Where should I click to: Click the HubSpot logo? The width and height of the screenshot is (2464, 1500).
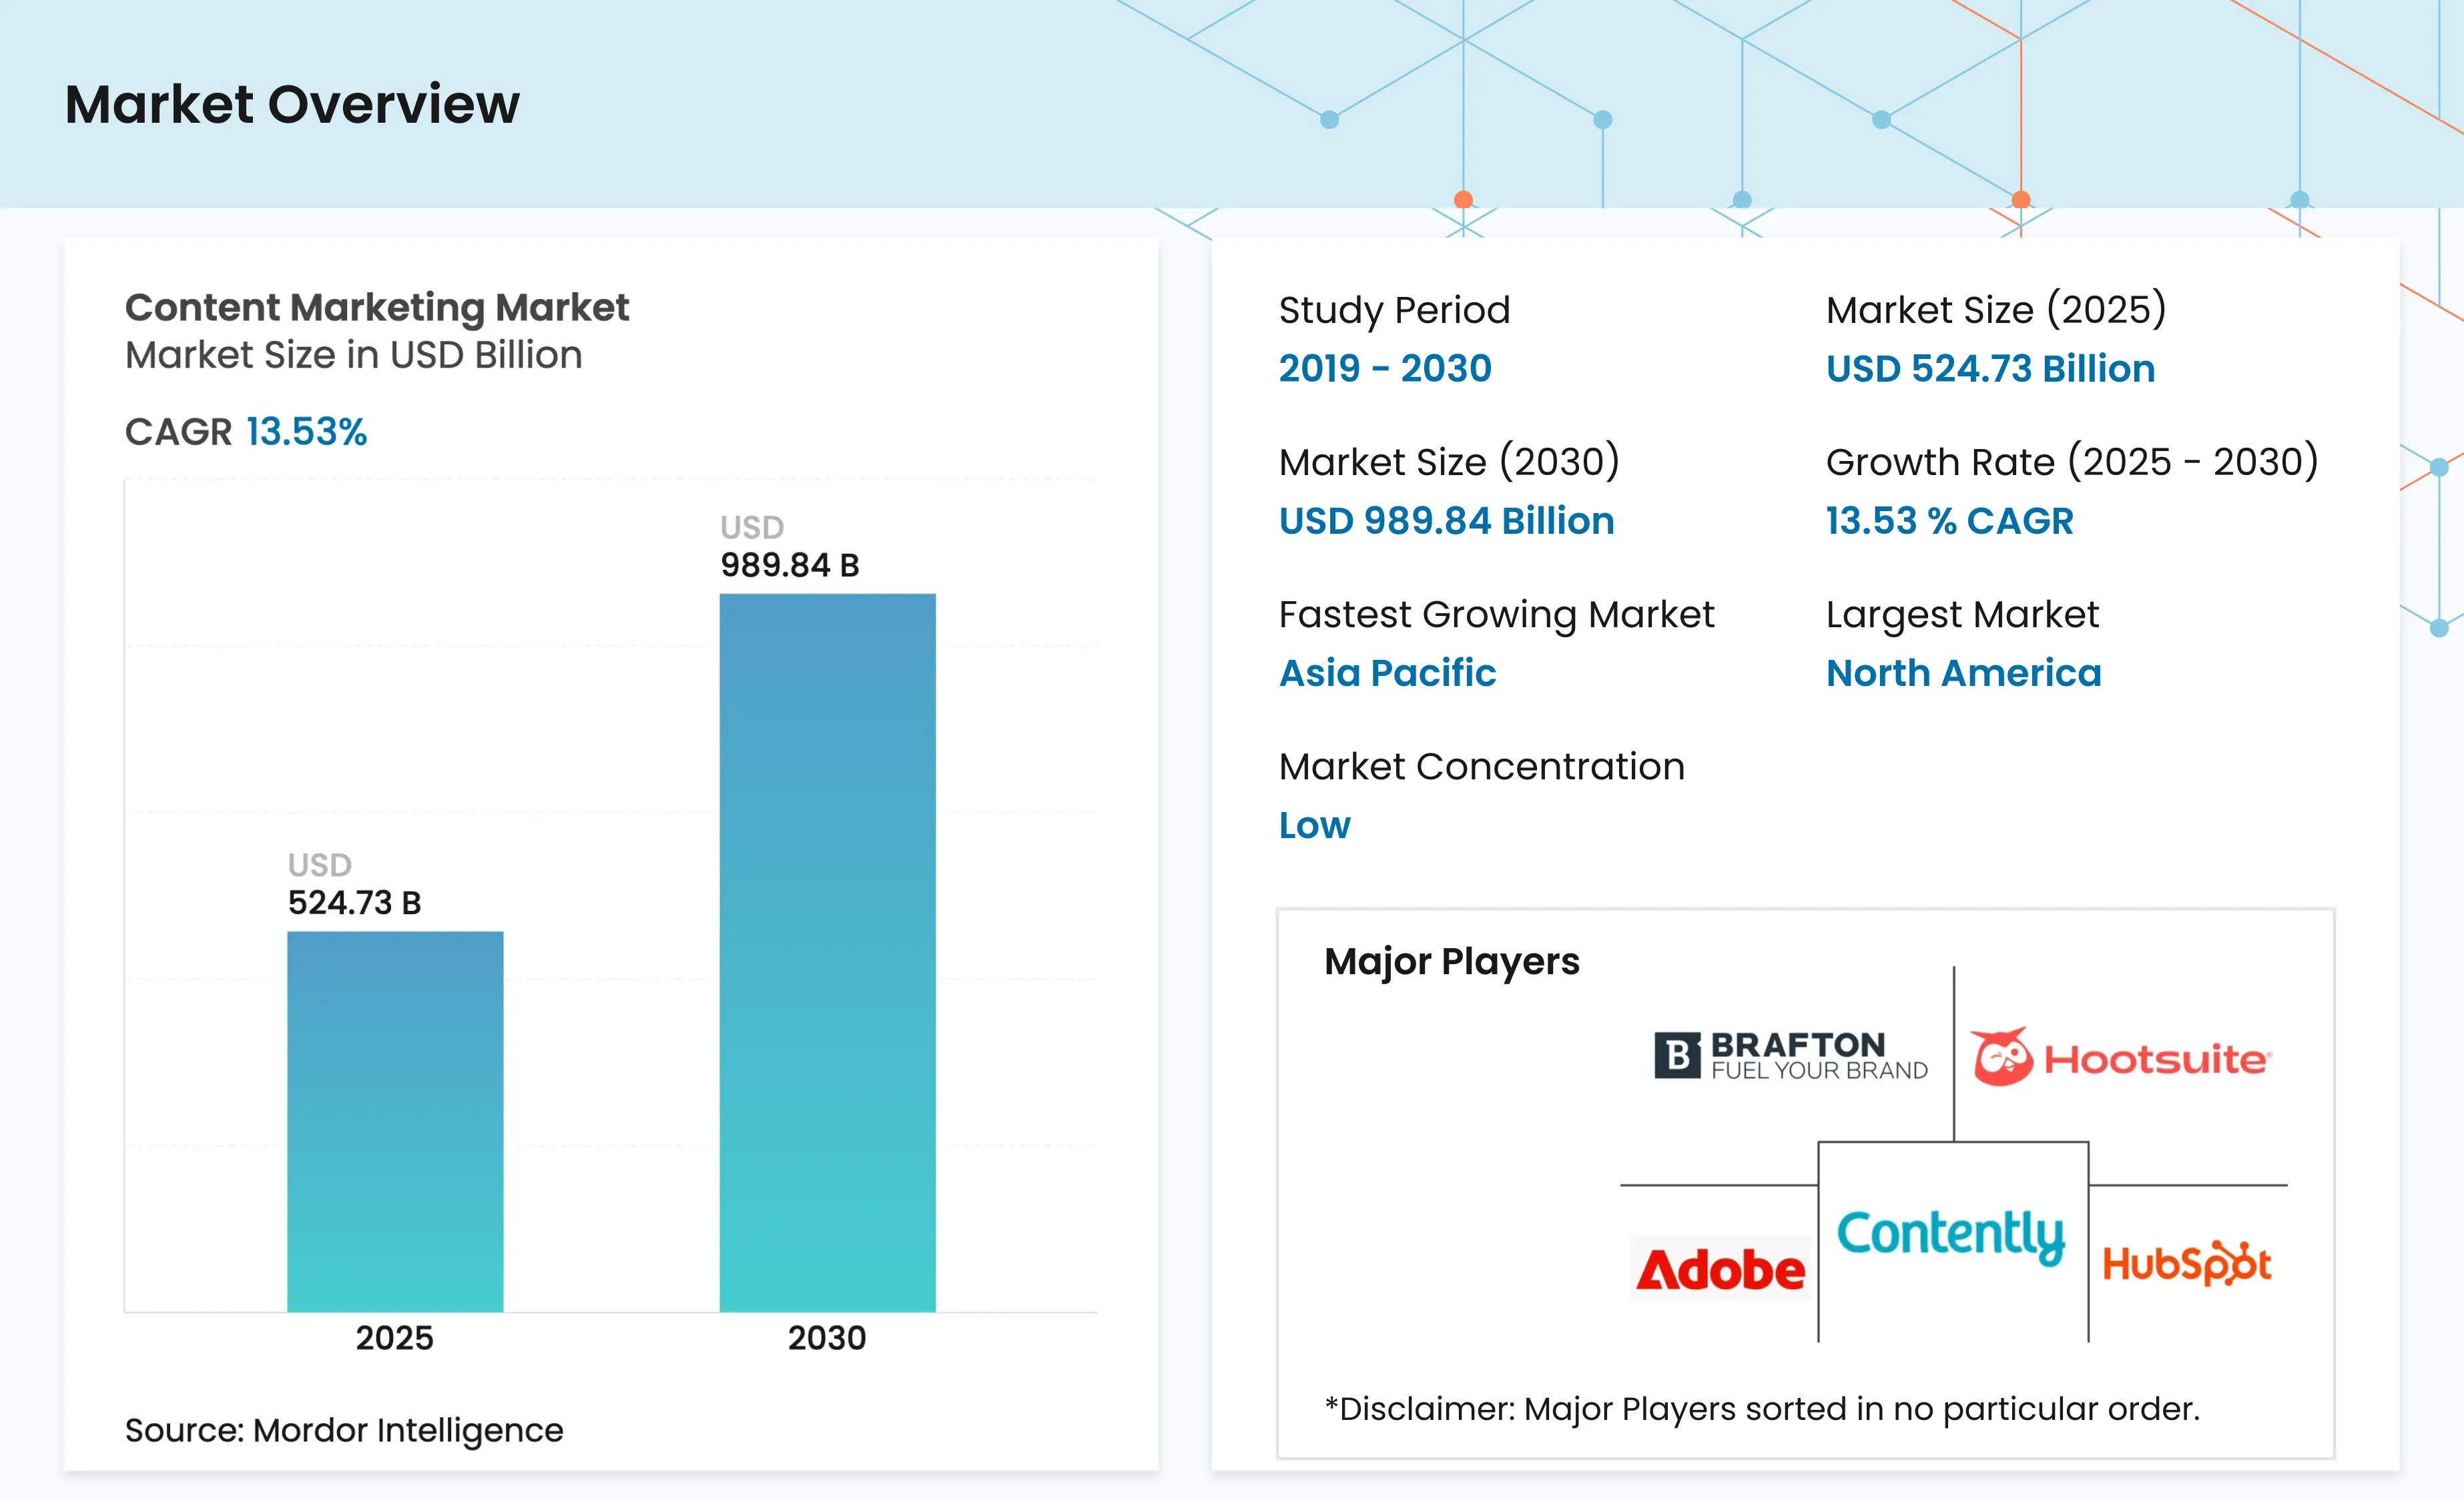coord(2187,1263)
